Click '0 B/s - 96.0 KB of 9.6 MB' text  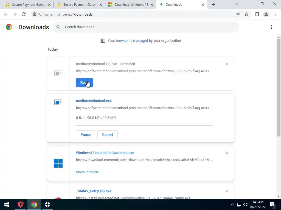[96, 118]
